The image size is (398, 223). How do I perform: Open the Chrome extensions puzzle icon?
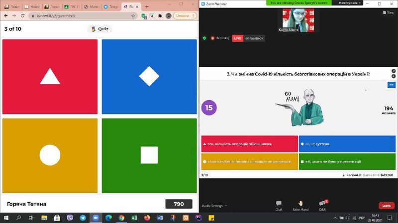[x=160, y=16]
